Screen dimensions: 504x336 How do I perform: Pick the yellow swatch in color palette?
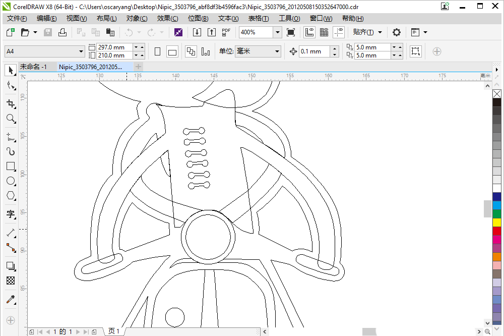pos(497,222)
